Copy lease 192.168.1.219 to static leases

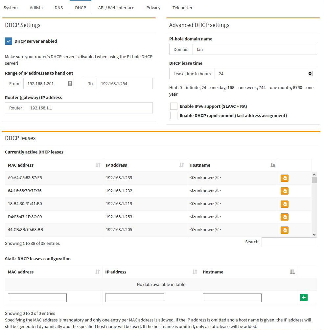[284, 204]
